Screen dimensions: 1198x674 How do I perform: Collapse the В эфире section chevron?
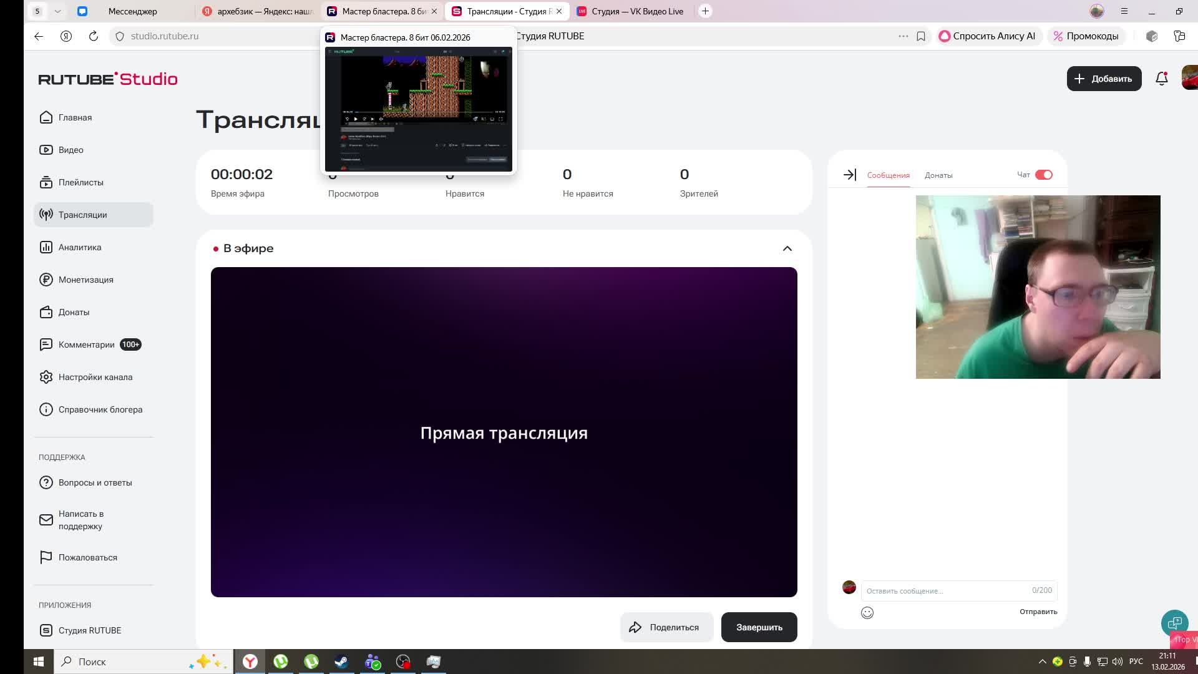pos(787,248)
